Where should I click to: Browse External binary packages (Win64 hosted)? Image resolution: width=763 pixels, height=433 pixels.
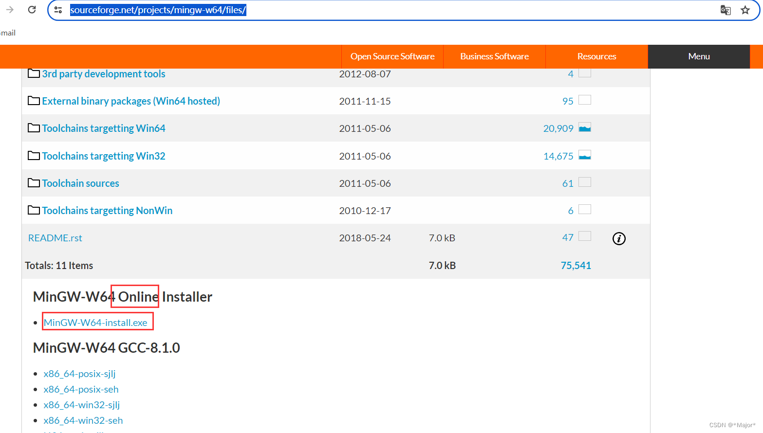[131, 101]
